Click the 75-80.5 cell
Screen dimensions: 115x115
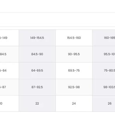coord(104,71)
